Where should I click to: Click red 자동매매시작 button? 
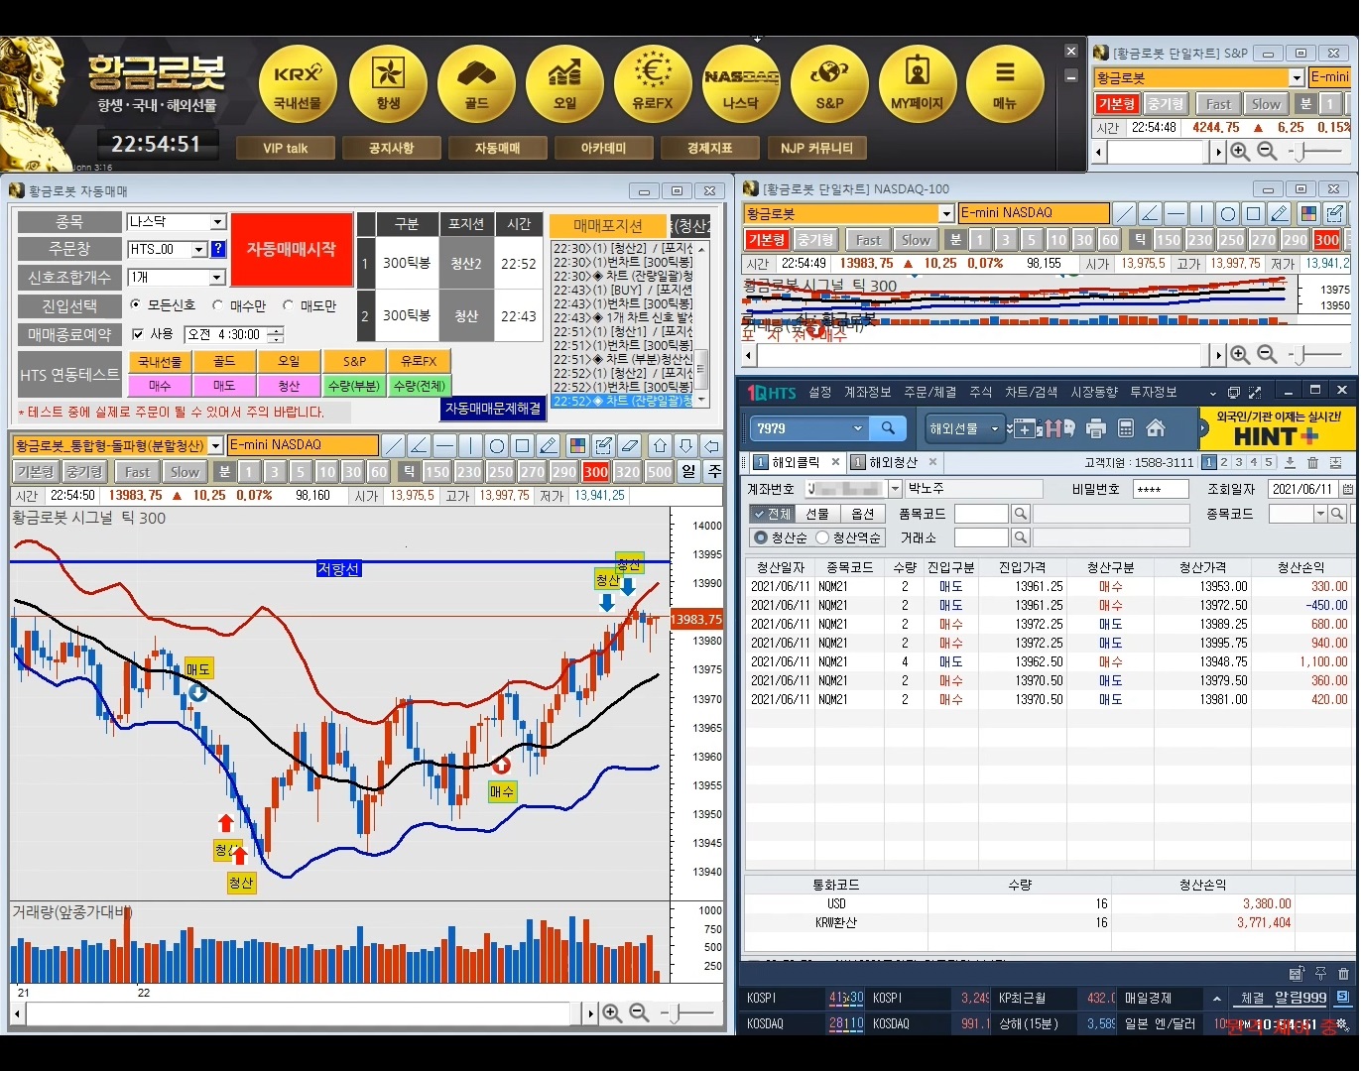tap(292, 250)
